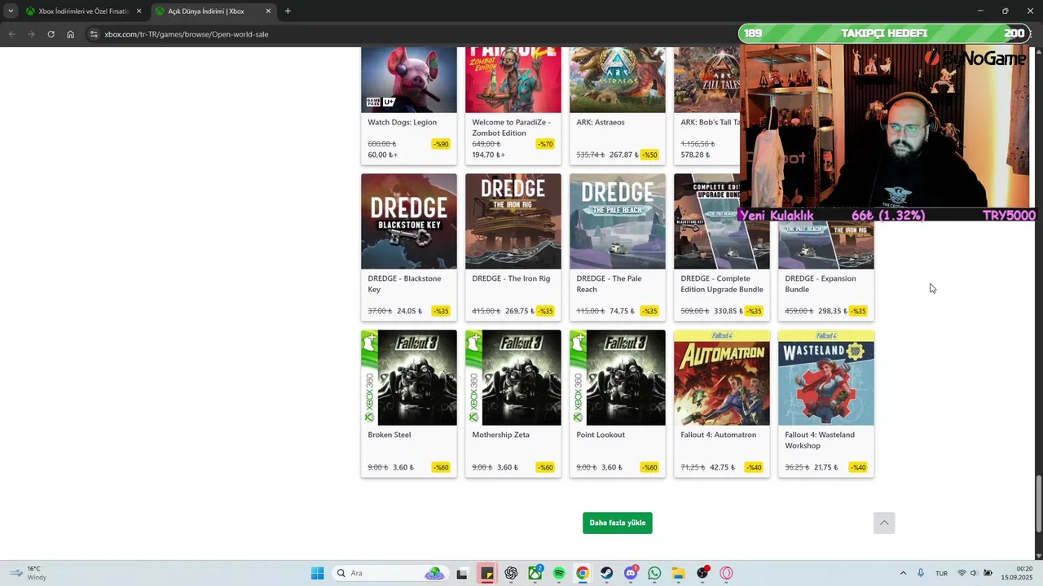Click the -%50 badge on ARK: Astraeos
Viewport: 1043px width, 586px height.
pyautogui.click(x=649, y=155)
